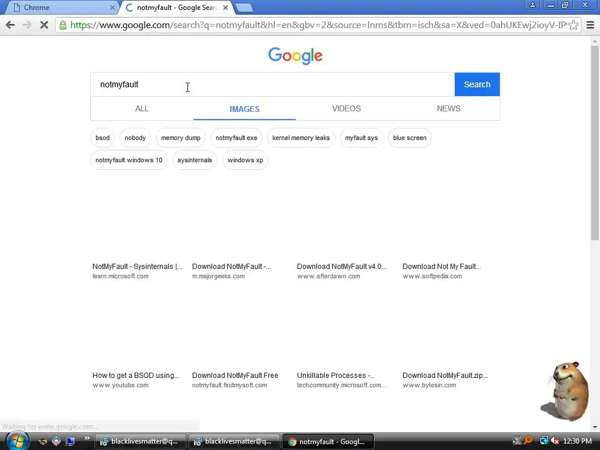Open NotMyFault - Sysinternals result title

[137, 267]
